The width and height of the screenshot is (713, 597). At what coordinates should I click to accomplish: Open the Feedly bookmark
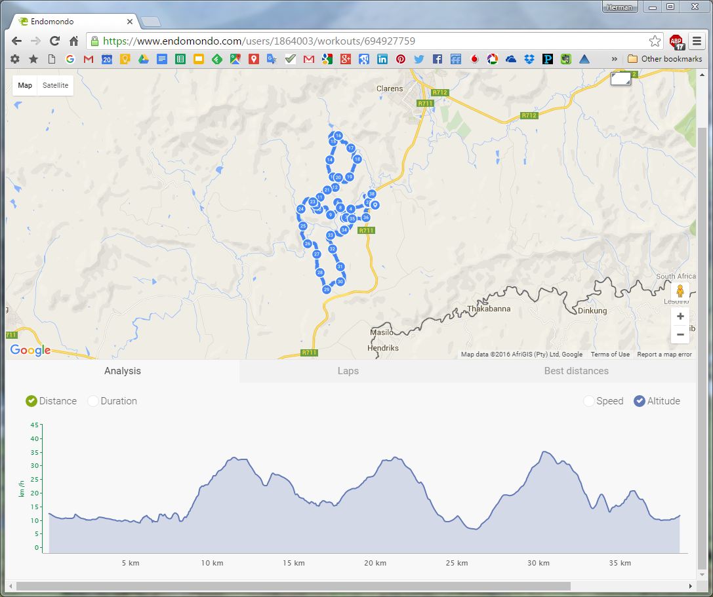(x=217, y=59)
